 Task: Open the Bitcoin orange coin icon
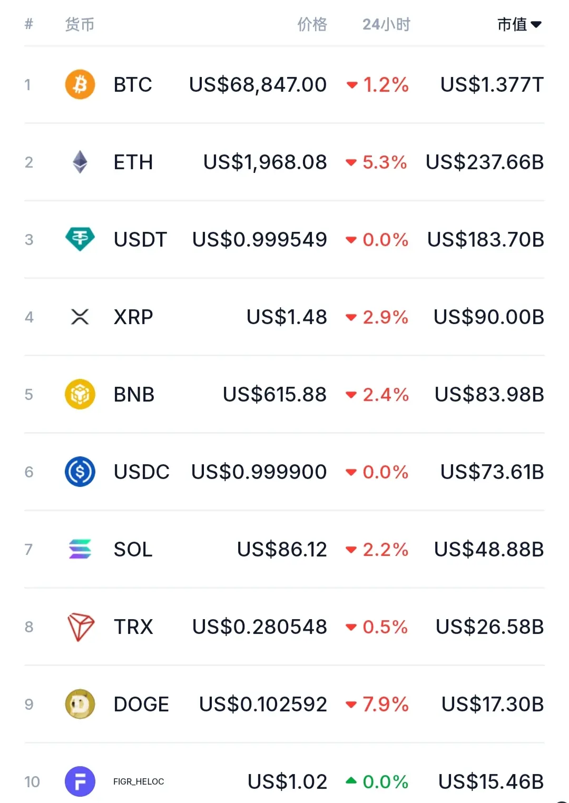[x=80, y=84]
